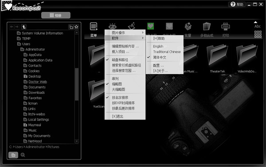
Task: Click the folder tree scrollbar thumb
Action: click(77, 84)
